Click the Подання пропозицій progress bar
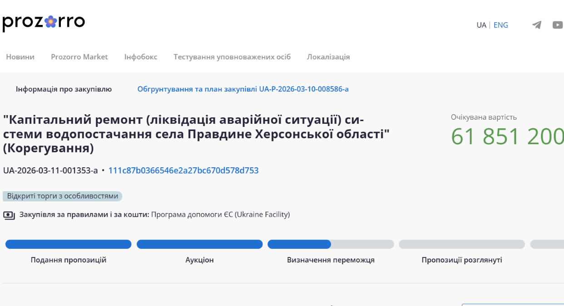Viewport: 564px width, 306px height. [x=68, y=244]
